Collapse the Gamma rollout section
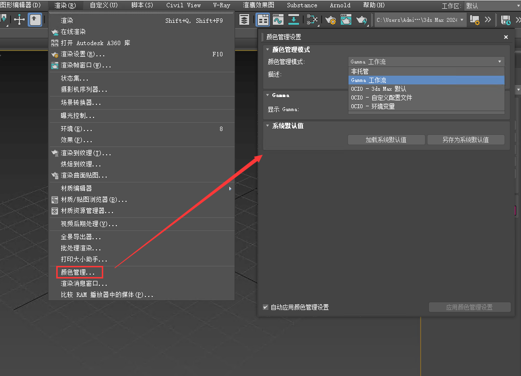The image size is (521, 376). [267, 96]
